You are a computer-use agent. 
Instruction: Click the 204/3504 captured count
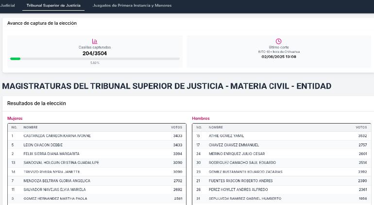coord(95,53)
